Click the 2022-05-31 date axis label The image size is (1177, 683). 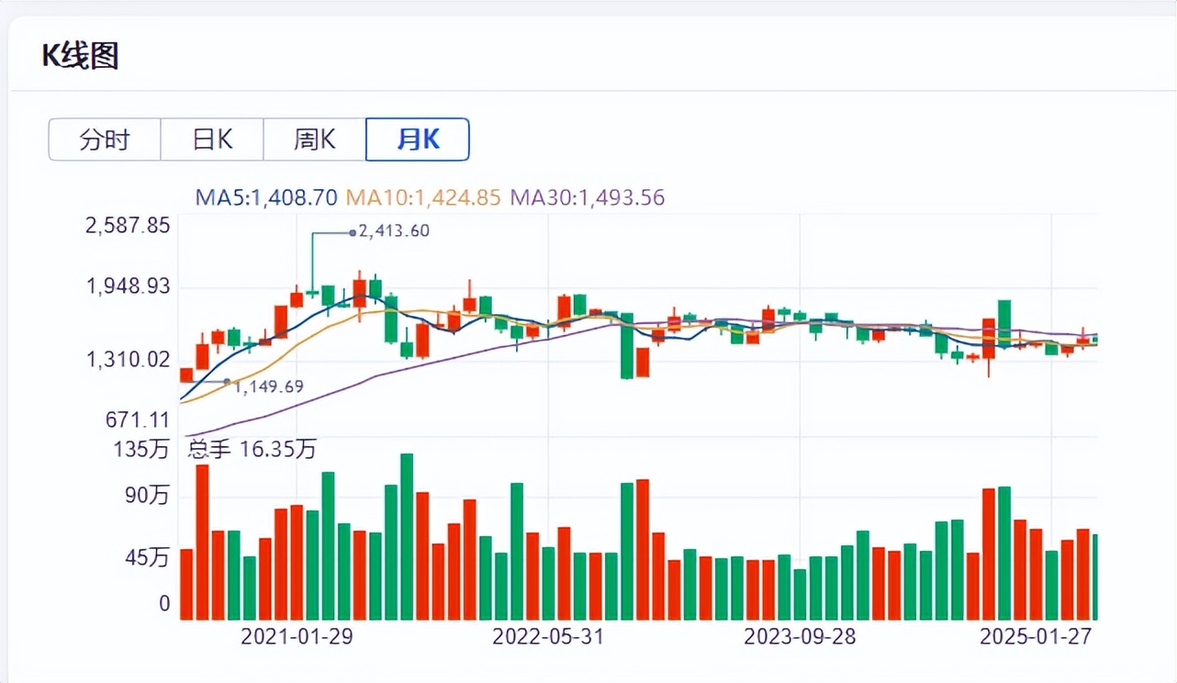(548, 636)
